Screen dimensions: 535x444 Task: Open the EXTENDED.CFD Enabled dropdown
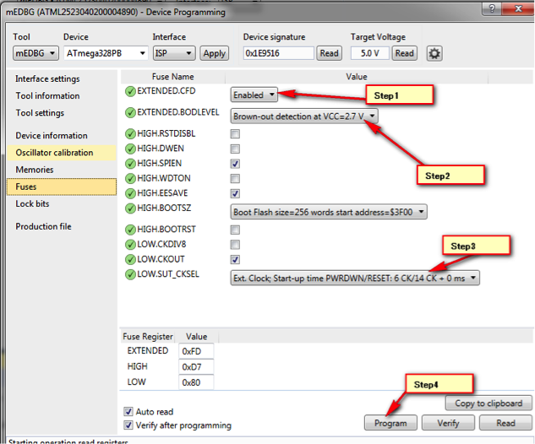point(254,95)
